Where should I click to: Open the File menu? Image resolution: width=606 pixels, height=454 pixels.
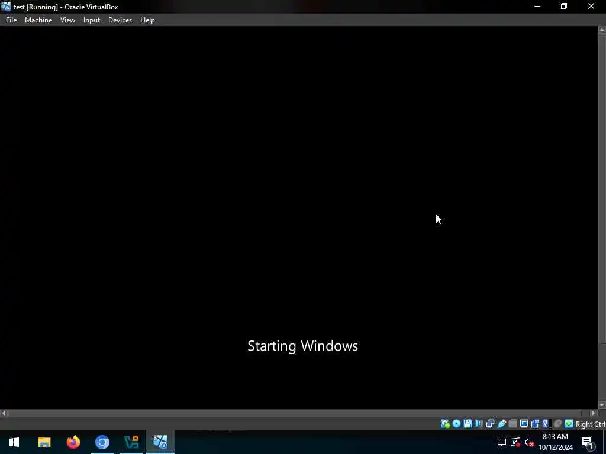click(11, 20)
